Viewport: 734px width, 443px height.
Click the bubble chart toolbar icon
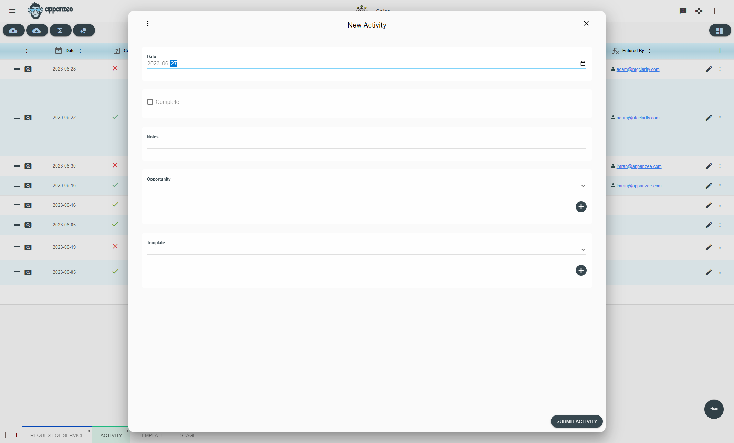[84, 31]
